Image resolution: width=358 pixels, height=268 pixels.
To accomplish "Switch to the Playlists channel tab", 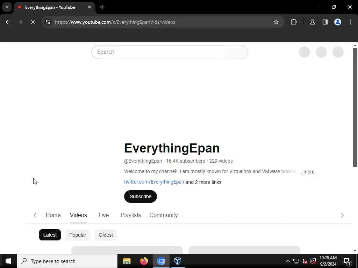I will click(131, 215).
